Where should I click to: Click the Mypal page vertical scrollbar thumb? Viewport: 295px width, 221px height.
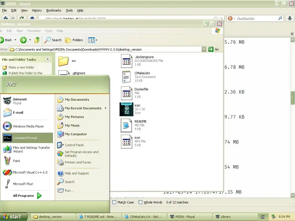point(292,98)
